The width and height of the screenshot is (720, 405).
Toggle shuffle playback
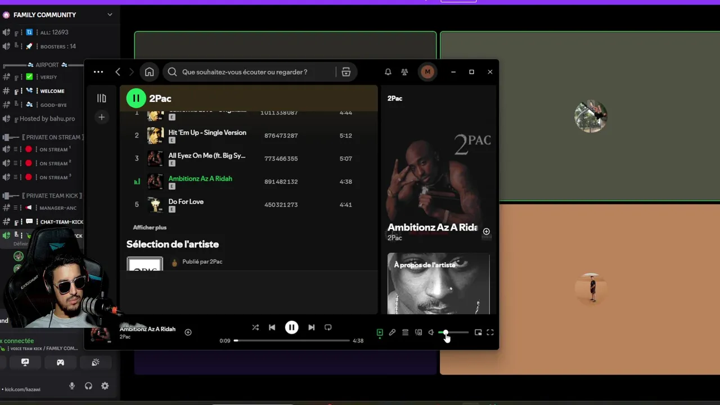click(x=255, y=327)
